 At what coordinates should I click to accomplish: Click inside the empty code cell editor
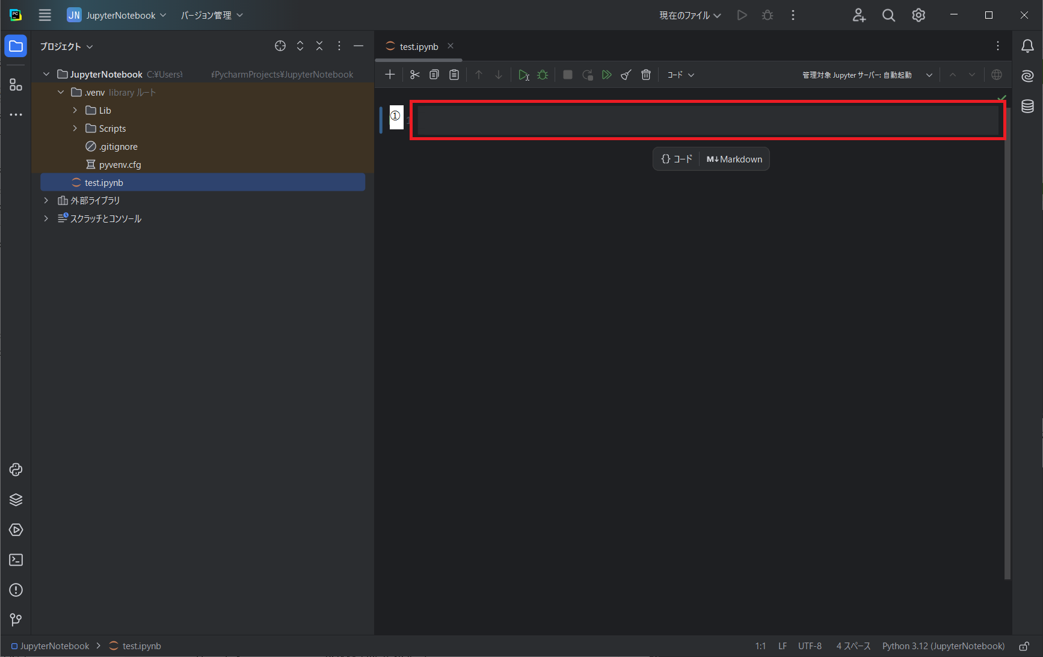pyautogui.click(x=708, y=120)
